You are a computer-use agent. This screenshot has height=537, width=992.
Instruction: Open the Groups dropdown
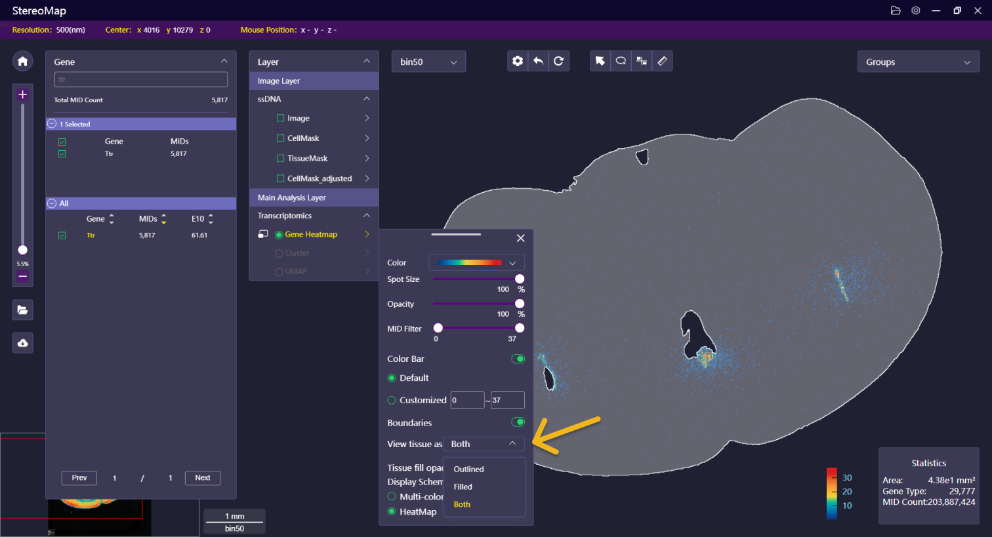click(x=917, y=62)
